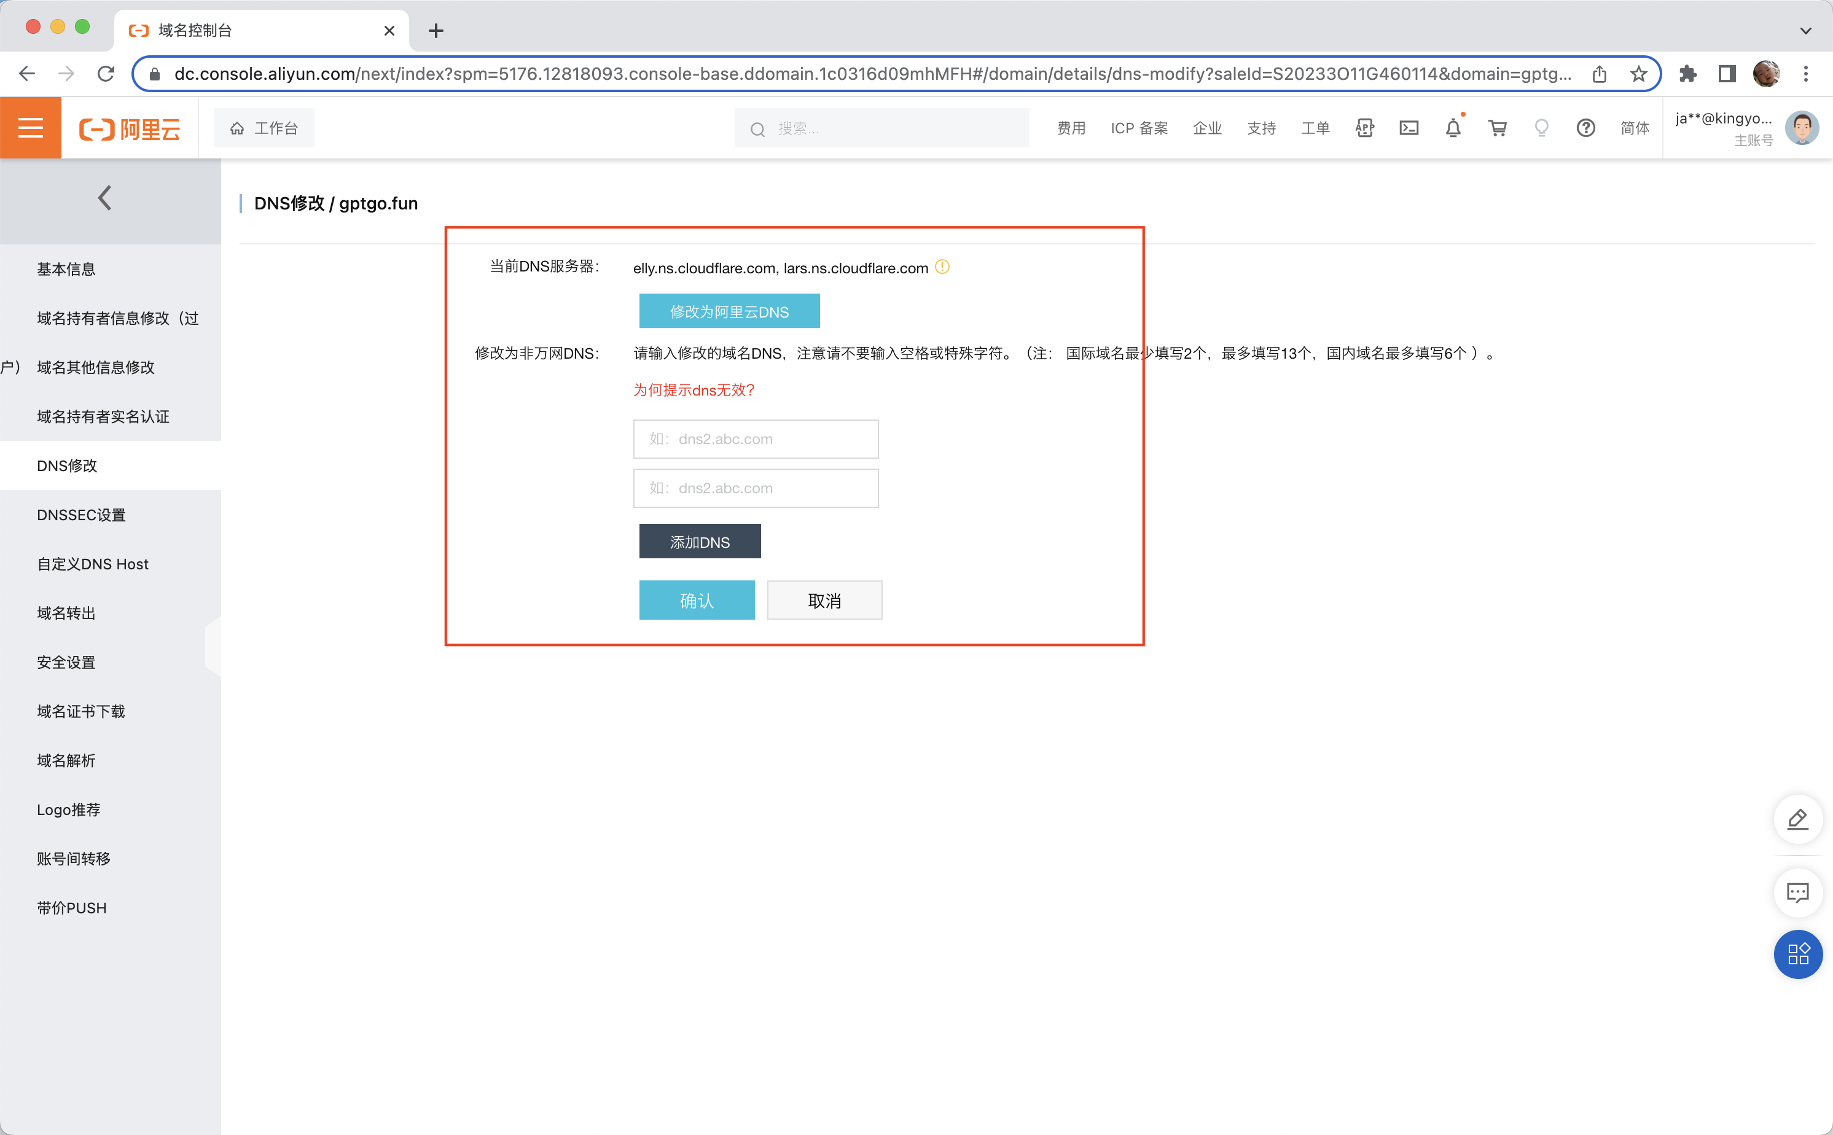
Task: Open the Cloud Shell terminal icon
Action: tap(1408, 128)
